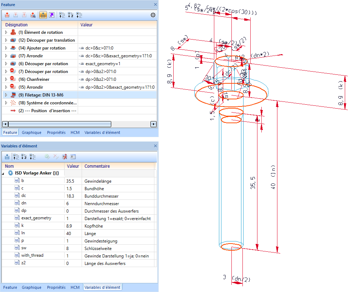Expand all levels in Variables d'élément toolbar

click(32, 157)
